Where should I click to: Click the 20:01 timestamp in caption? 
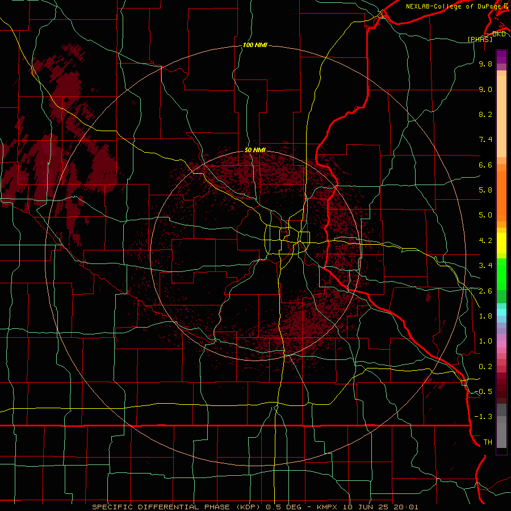pyautogui.click(x=405, y=507)
